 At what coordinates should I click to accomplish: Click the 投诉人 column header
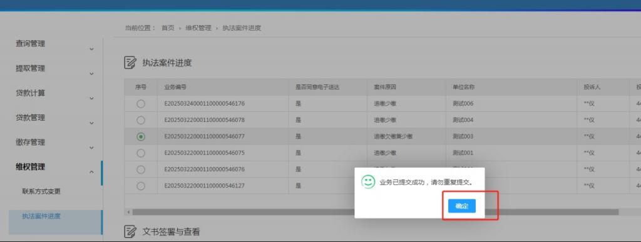coord(592,87)
